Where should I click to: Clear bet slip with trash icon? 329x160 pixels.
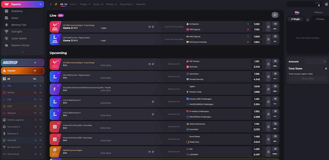[x=308, y=20]
